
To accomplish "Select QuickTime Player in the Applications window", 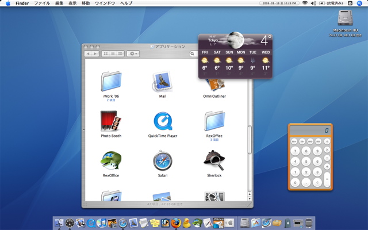I will (x=163, y=121).
